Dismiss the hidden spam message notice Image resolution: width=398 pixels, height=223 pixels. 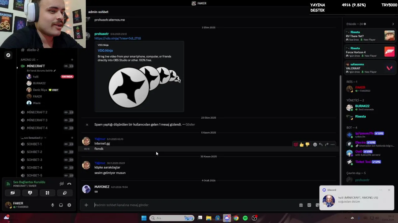(87, 125)
